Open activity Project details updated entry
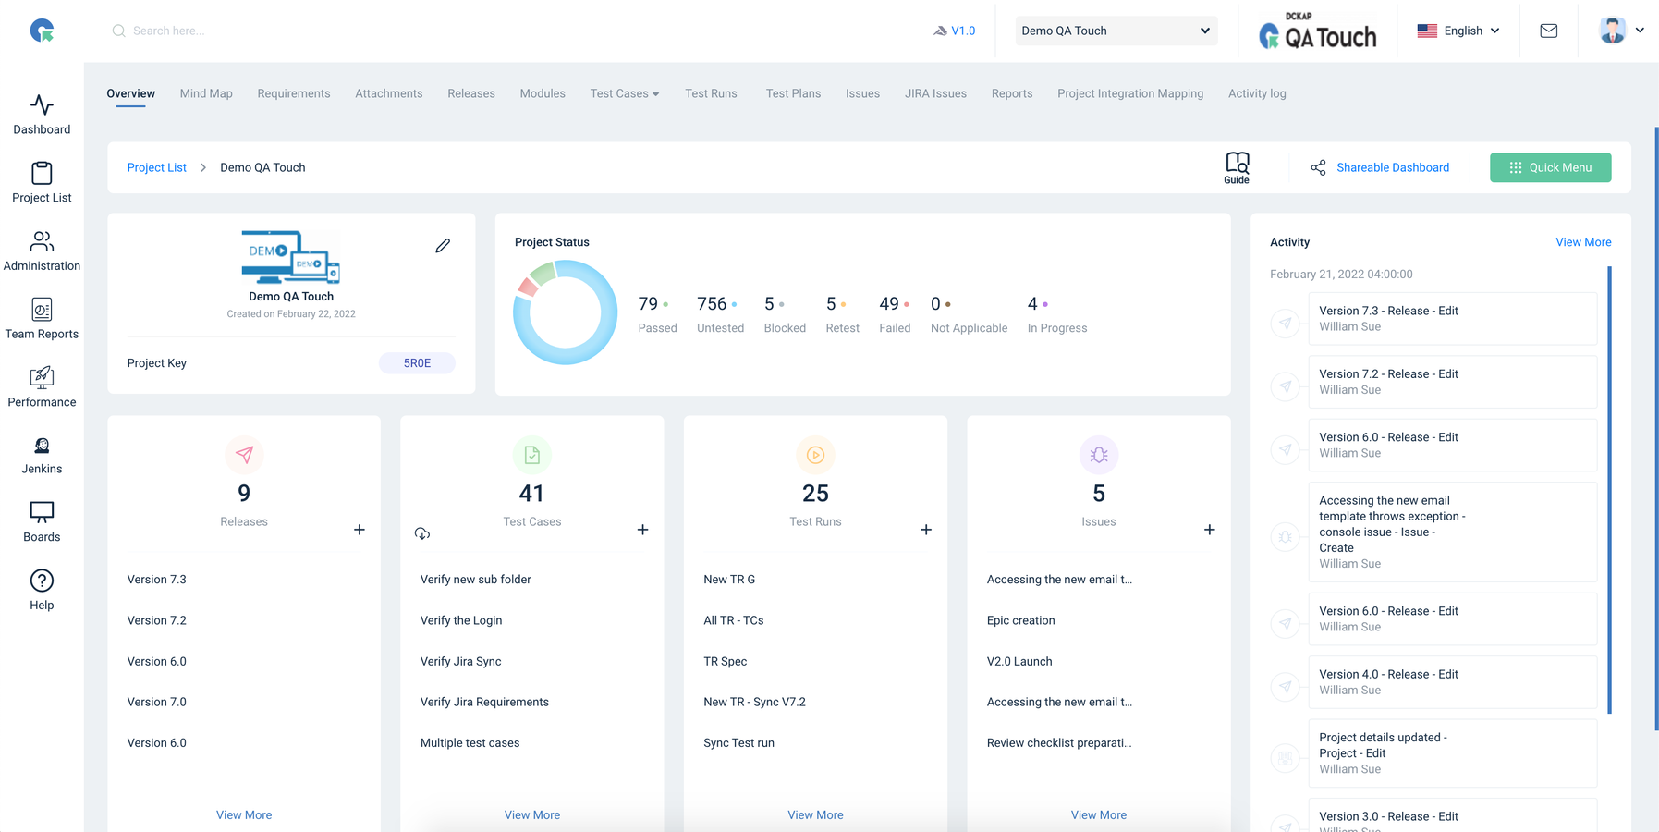 (1453, 753)
